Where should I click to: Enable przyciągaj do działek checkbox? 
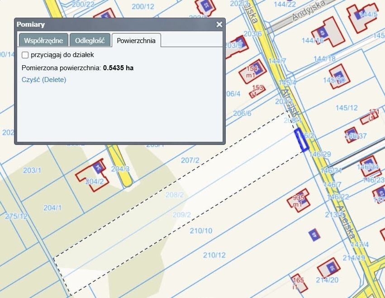click(x=25, y=55)
